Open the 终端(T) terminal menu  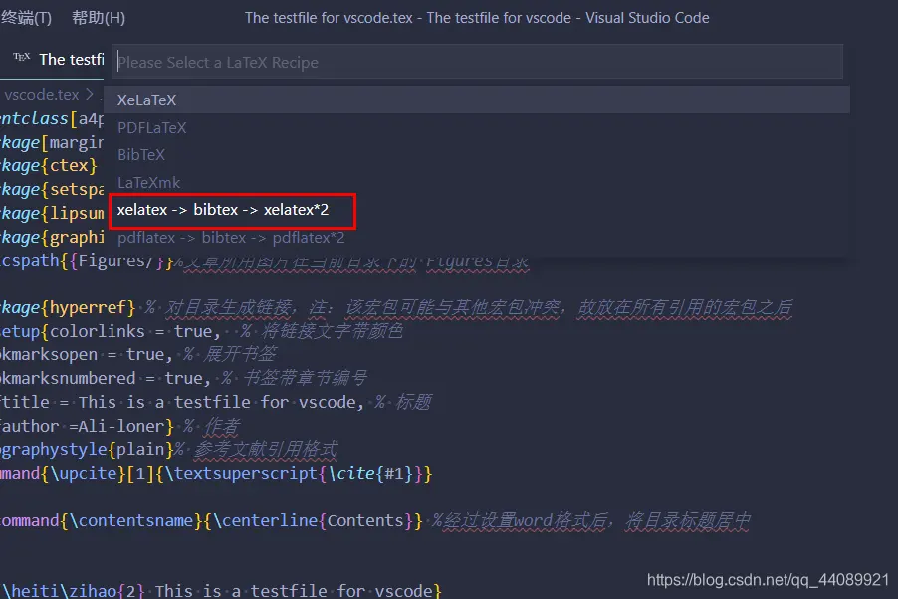[x=26, y=18]
